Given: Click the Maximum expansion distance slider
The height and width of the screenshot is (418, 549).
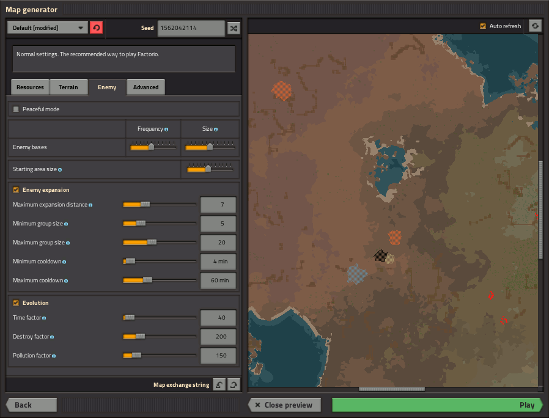Looking at the screenshot, I should click(x=160, y=205).
